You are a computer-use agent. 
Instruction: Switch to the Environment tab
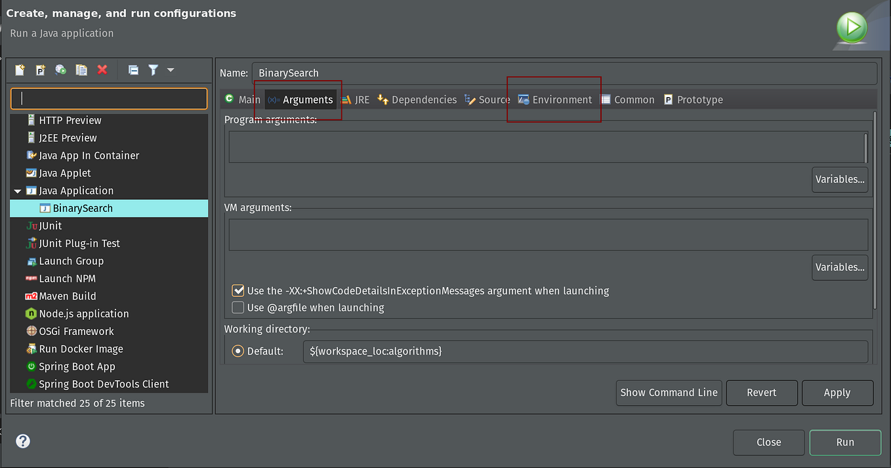pyautogui.click(x=554, y=99)
